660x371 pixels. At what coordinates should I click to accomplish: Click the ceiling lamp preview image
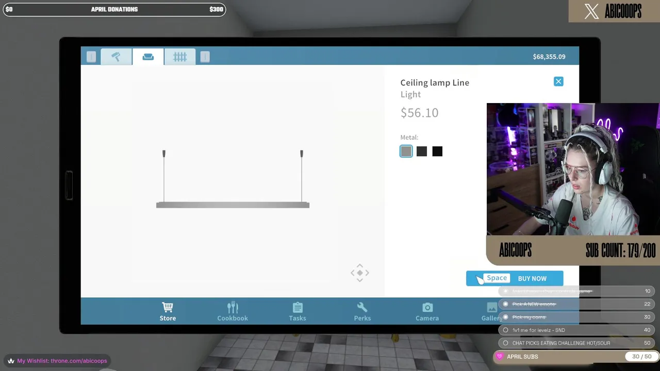pyautogui.click(x=233, y=179)
